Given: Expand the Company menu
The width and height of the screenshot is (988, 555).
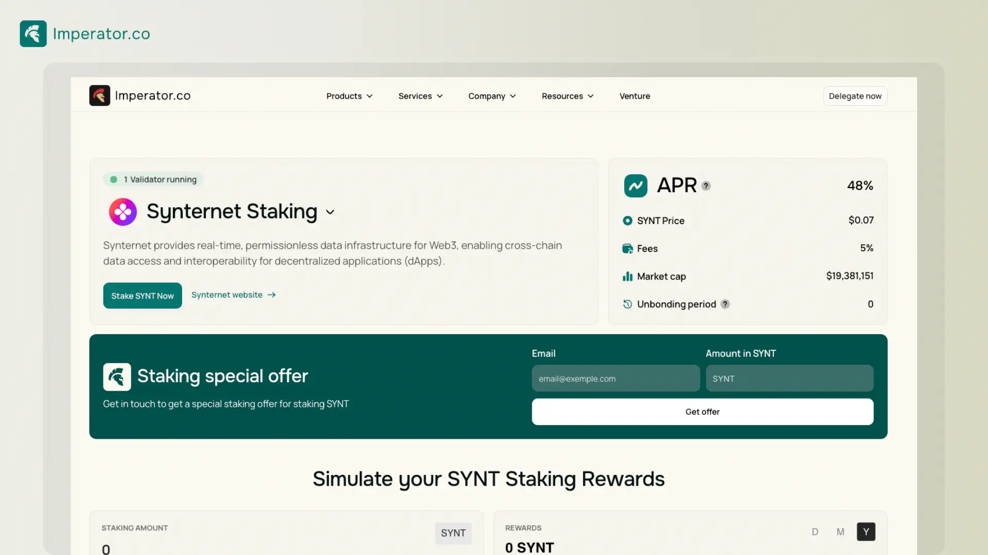Looking at the screenshot, I should coord(492,96).
